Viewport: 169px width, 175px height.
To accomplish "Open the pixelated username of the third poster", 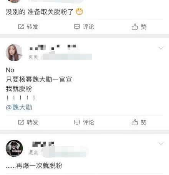I will click(x=43, y=144).
